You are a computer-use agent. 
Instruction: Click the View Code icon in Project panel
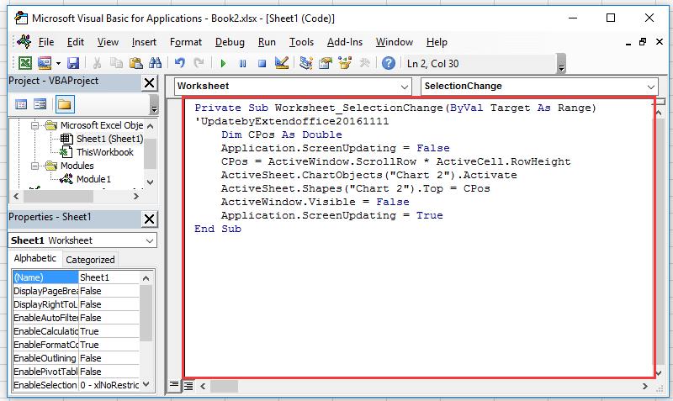[20, 104]
